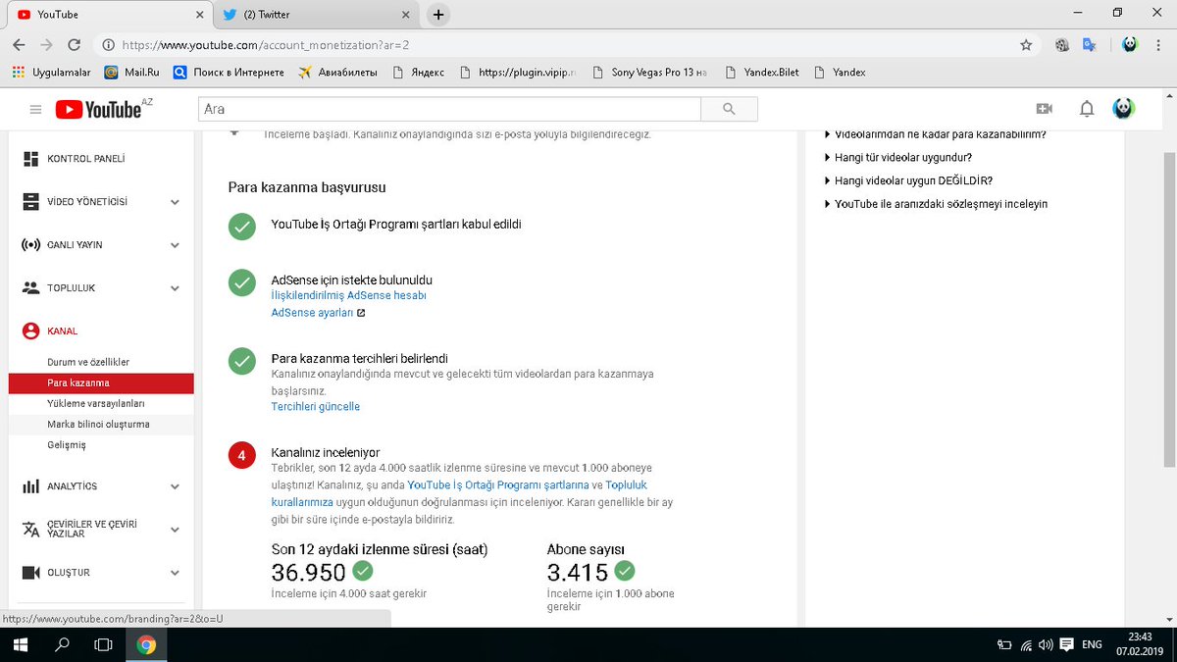The image size is (1177, 662).
Task: Open the upload video camera icon
Action: tap(1044, 109)
